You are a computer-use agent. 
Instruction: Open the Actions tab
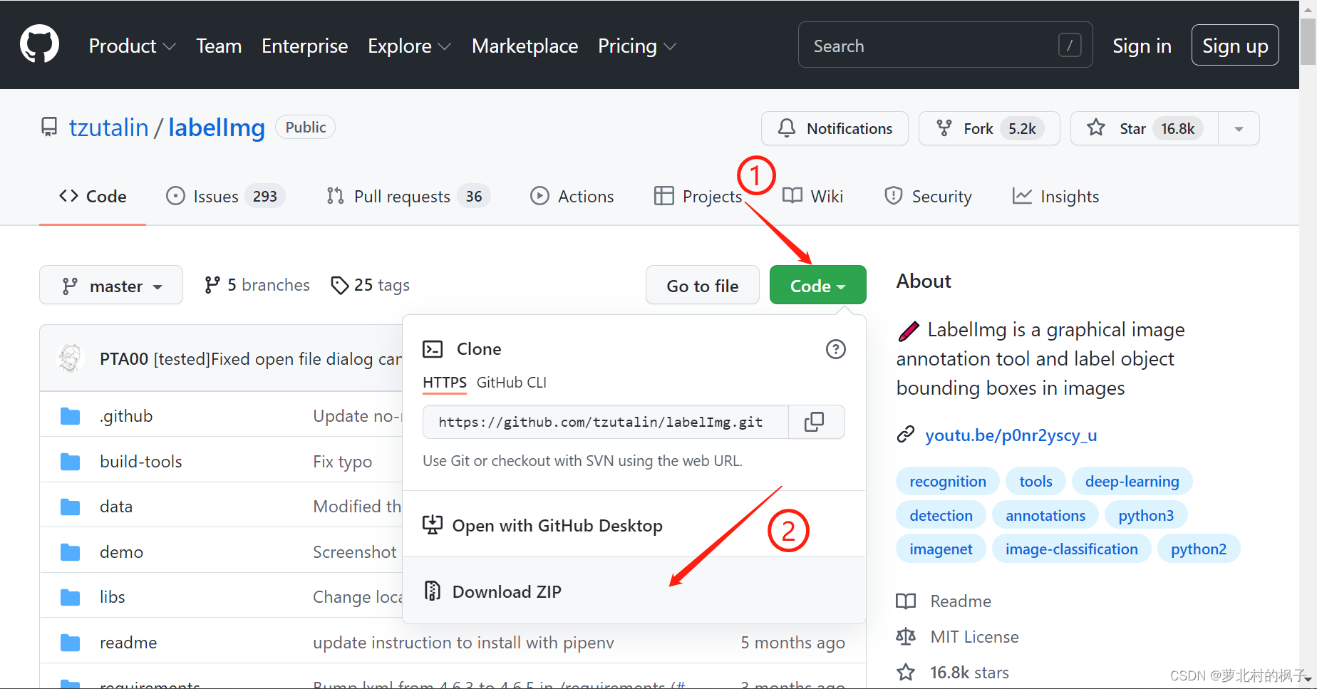[x=572, y=197]
